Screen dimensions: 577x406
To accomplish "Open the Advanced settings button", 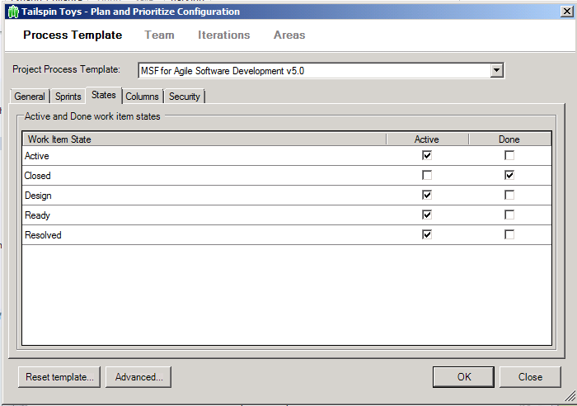I will tap(138, 377).
